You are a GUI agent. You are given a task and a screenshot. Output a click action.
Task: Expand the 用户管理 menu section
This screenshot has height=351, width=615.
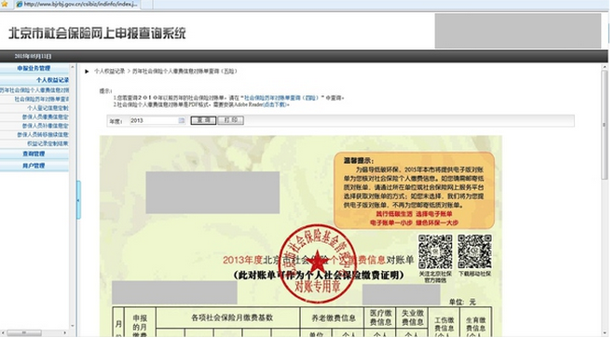[34, 166]
